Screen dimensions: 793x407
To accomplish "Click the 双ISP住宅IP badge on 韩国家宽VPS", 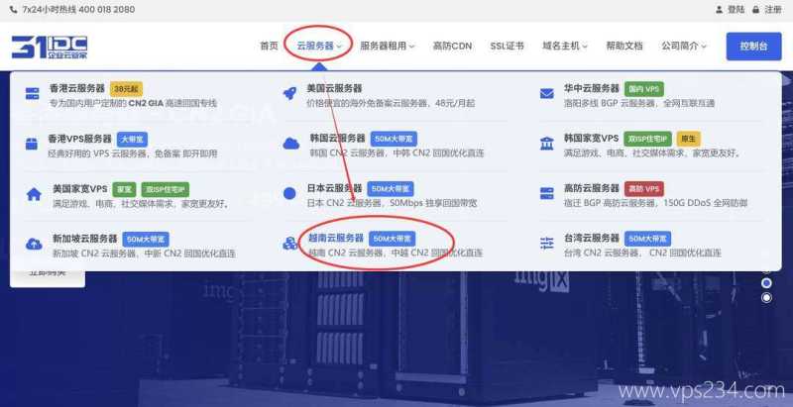I will click(648, 139).
